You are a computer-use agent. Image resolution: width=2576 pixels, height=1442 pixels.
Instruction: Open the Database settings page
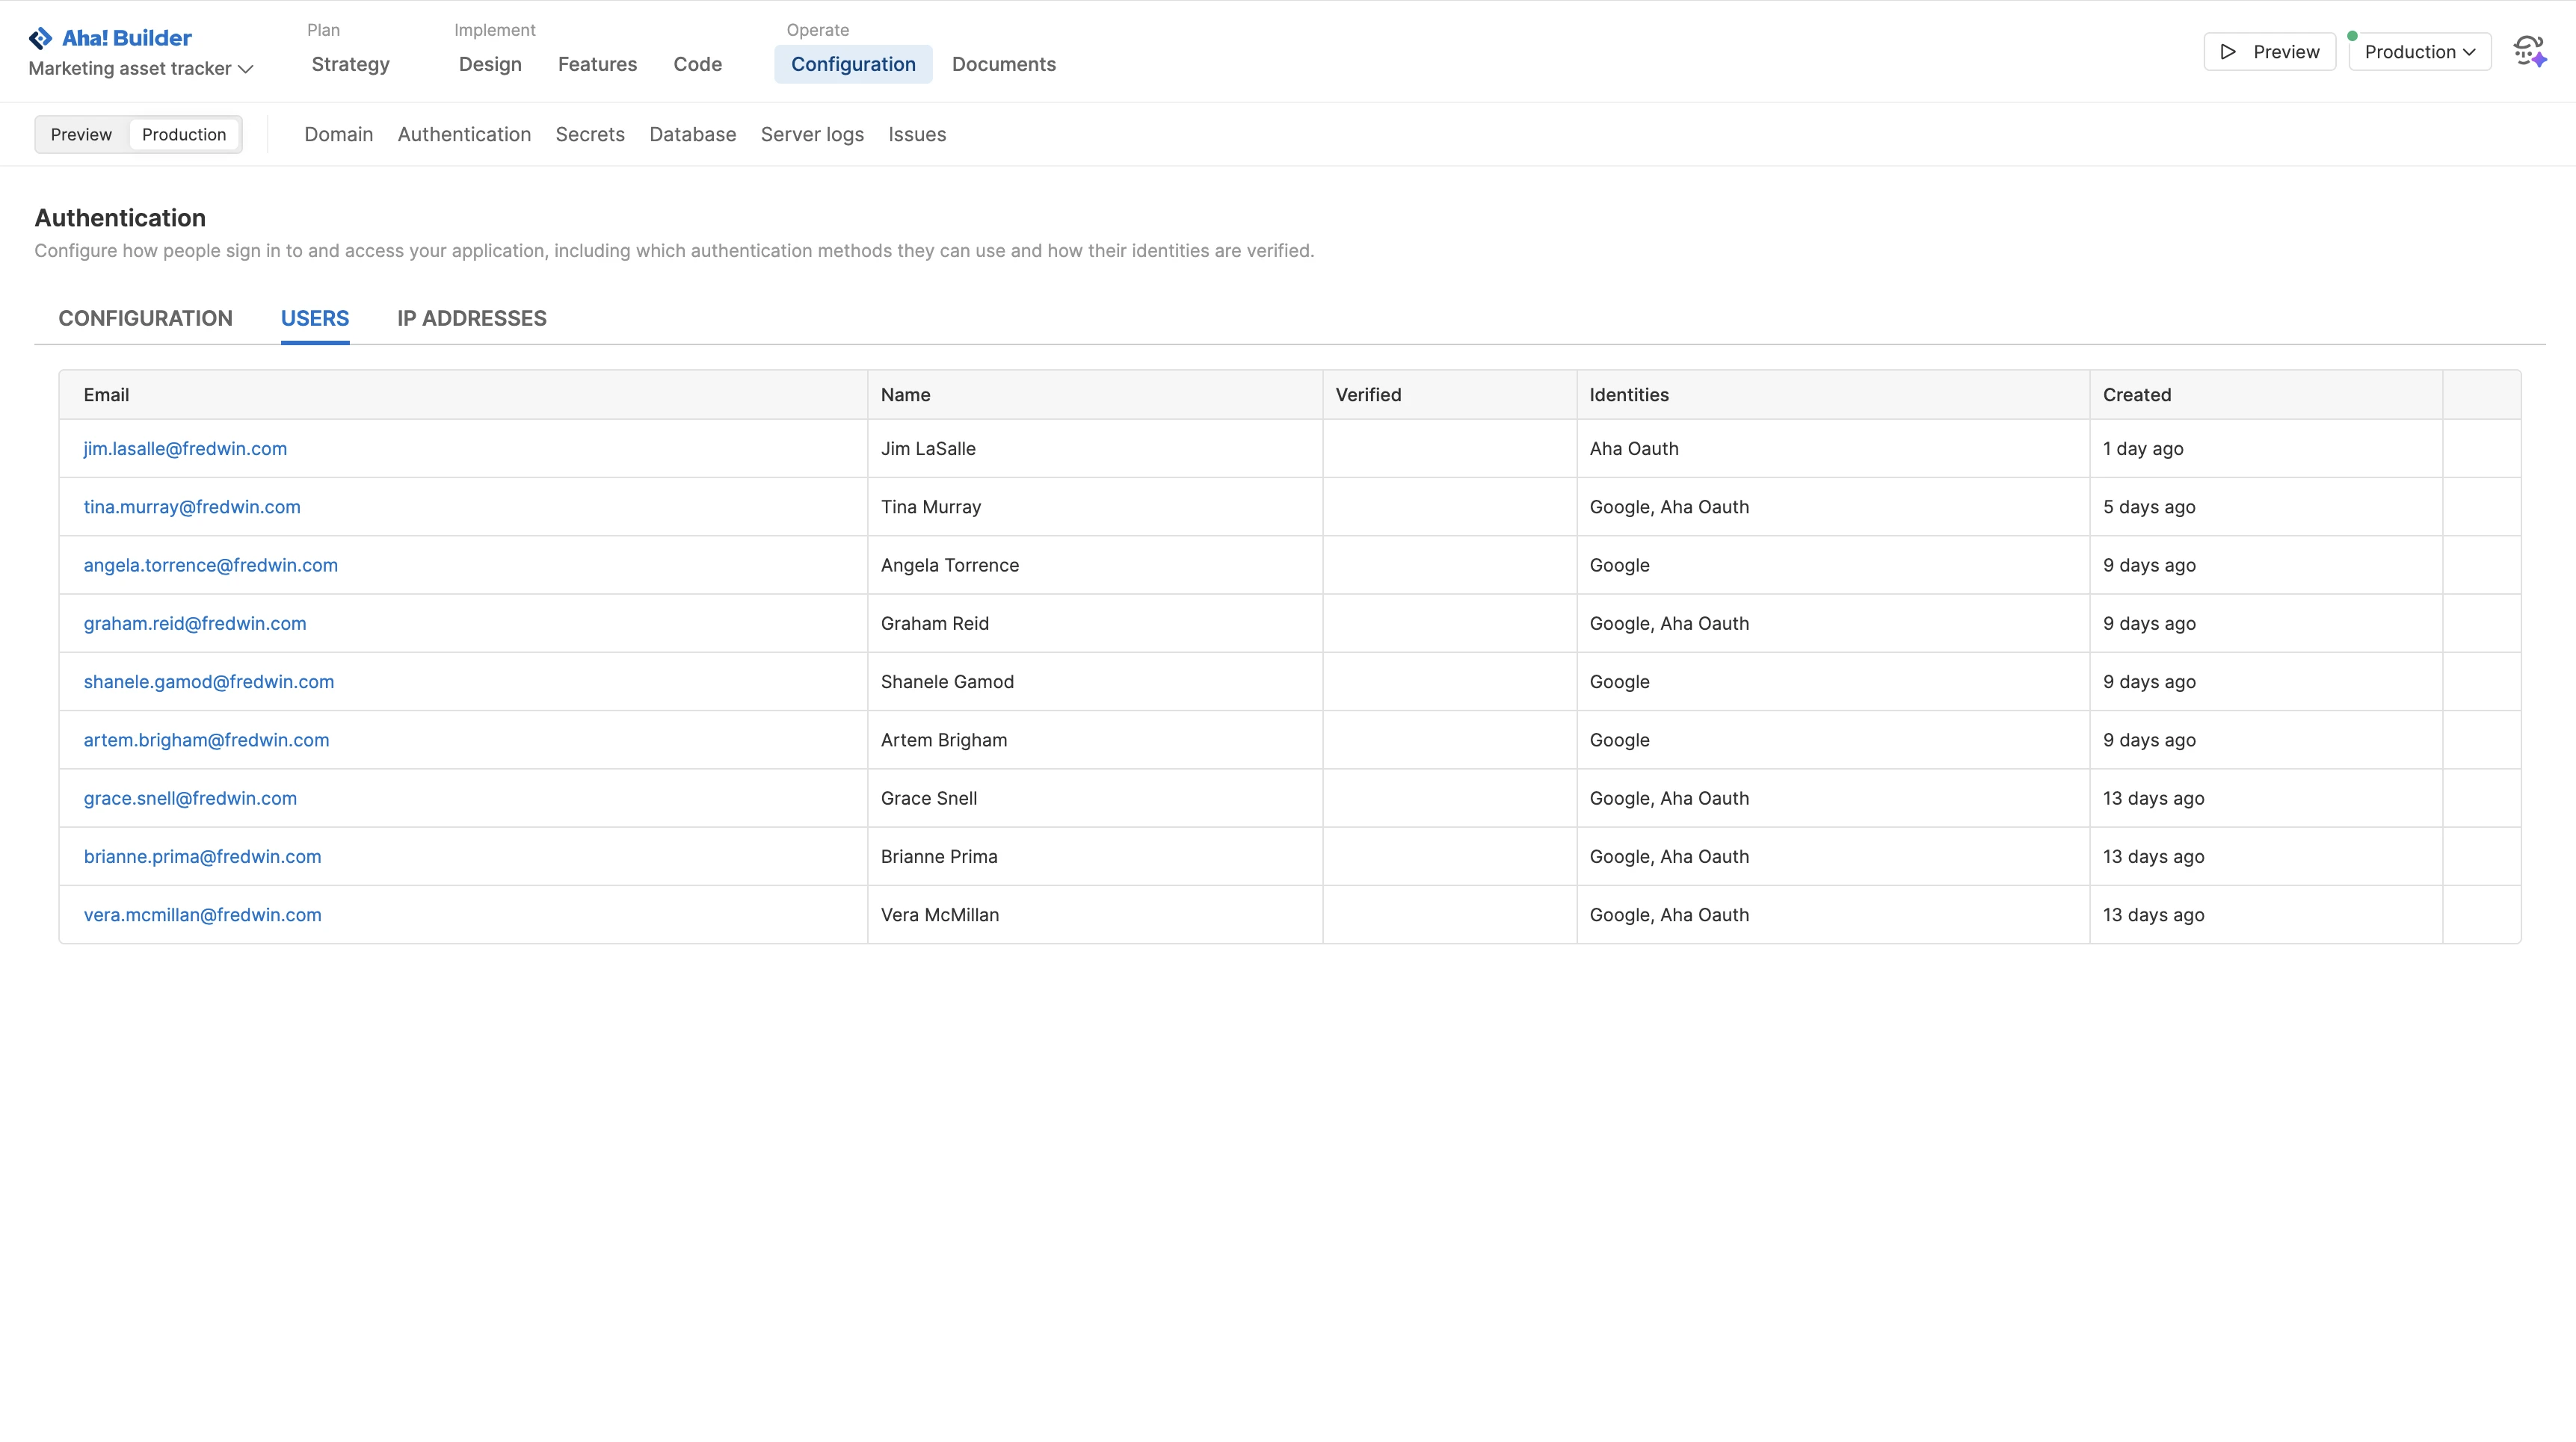[x=692, y=134]
